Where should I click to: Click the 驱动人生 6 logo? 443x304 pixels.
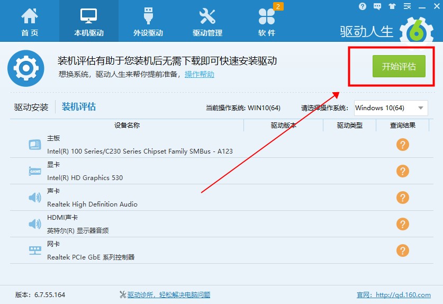click(386, 31)
